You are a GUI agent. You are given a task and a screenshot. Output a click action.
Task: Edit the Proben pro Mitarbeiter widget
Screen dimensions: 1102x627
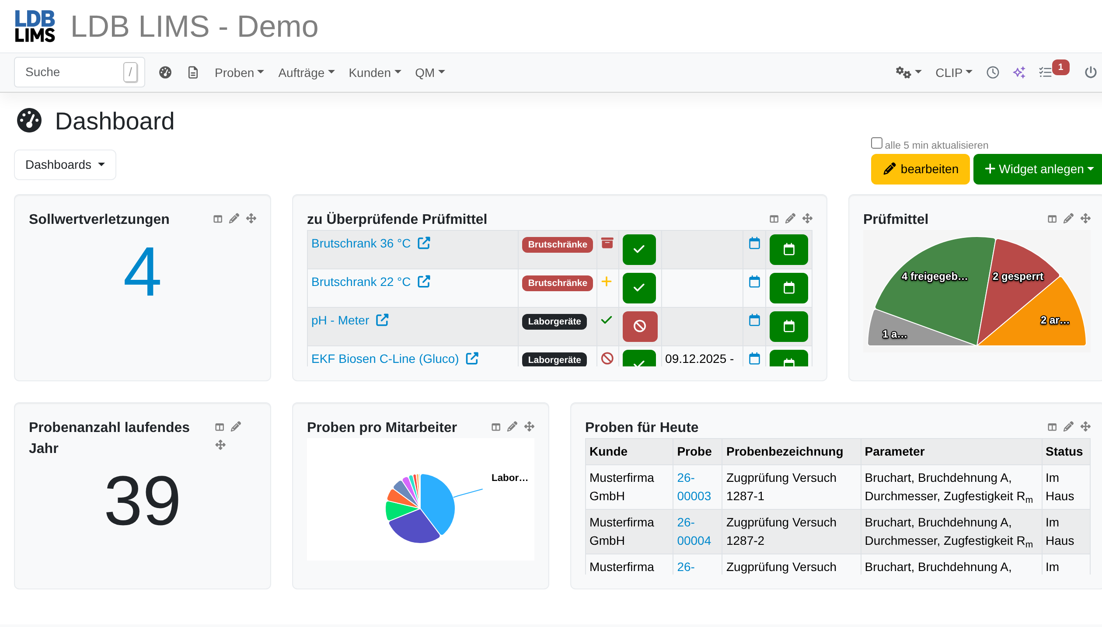click(512, 426)
